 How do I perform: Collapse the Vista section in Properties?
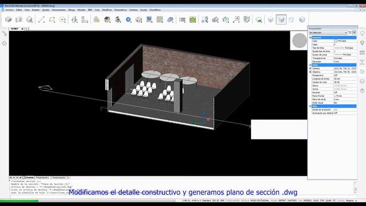pyautogui.click(x=310, y=65)
